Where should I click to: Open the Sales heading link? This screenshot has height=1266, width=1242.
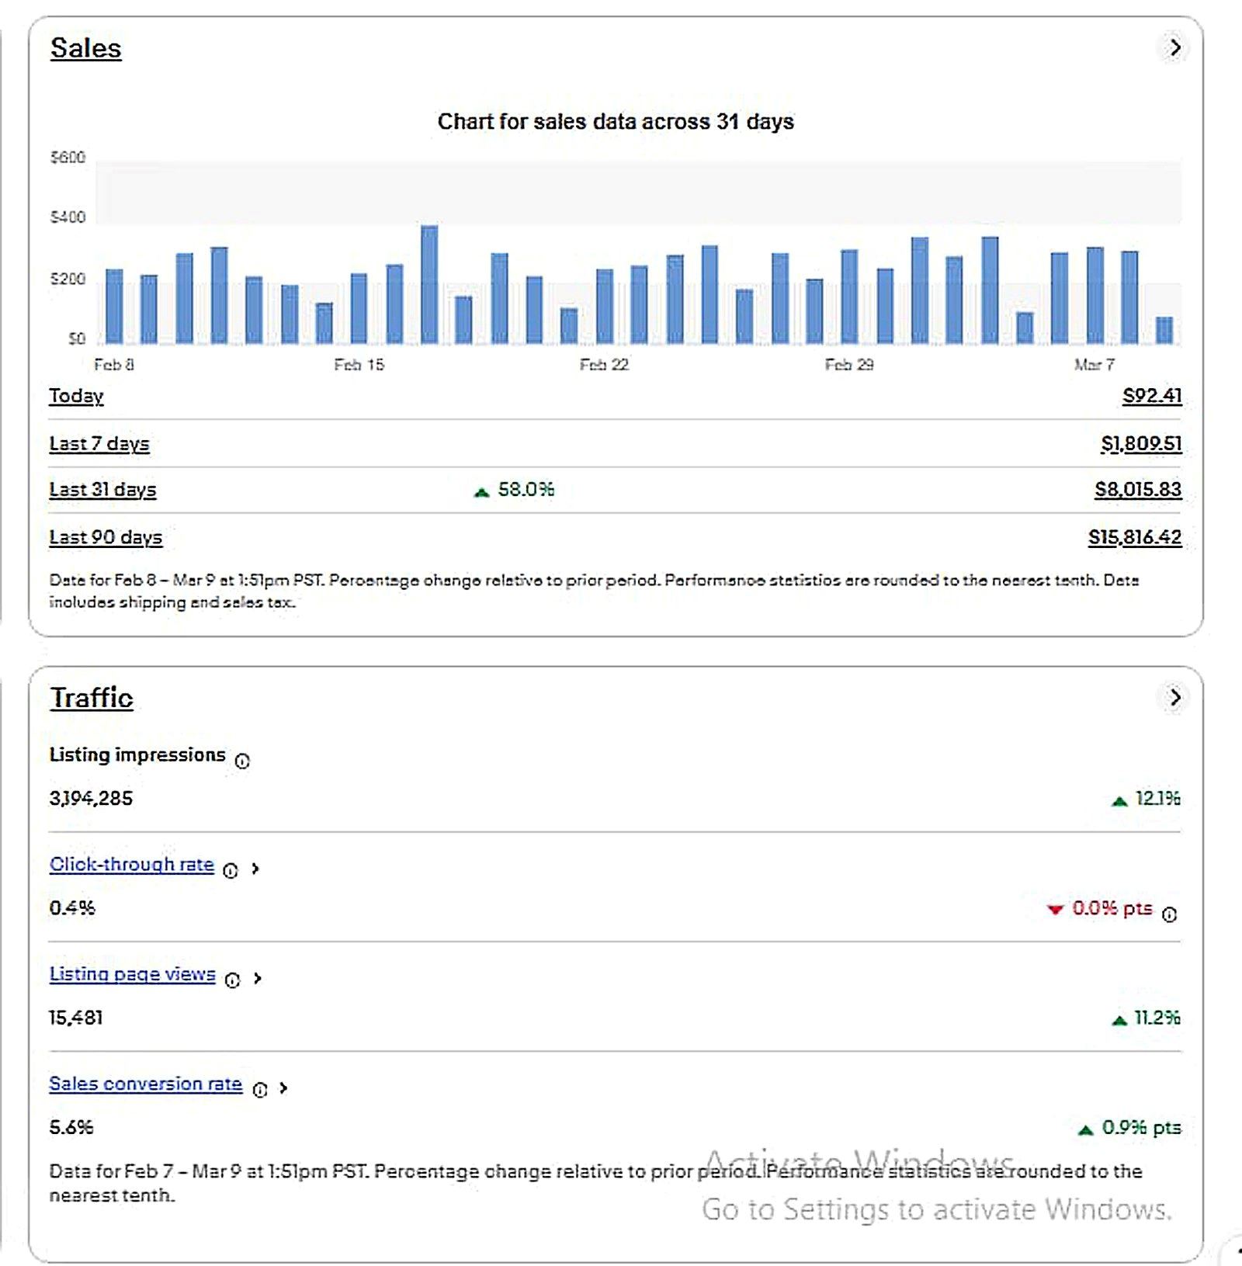coord(86,48)
